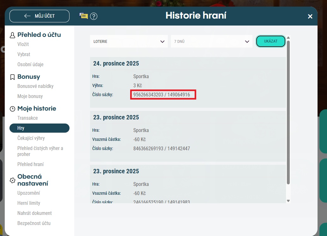
Task: Go back using the Můj účet button
Action: (39, 16)
